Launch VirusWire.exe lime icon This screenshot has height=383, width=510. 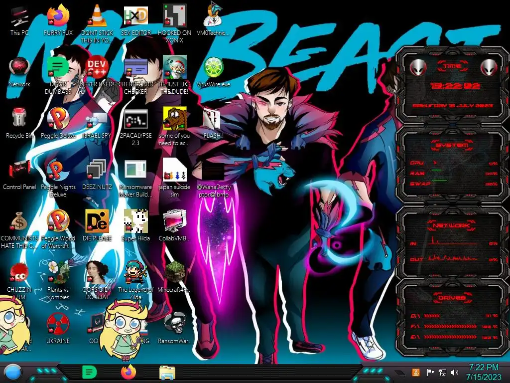pyautogui.click(x=213, y=72)
